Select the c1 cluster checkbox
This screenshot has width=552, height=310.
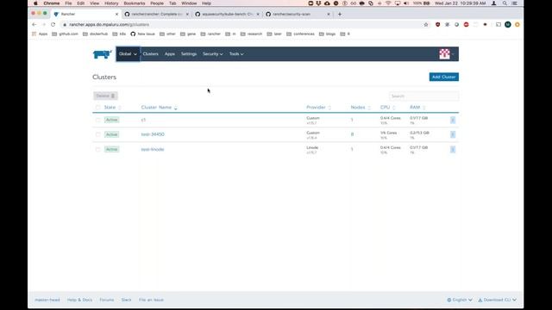pyautogui.click(x=97, y=120)
